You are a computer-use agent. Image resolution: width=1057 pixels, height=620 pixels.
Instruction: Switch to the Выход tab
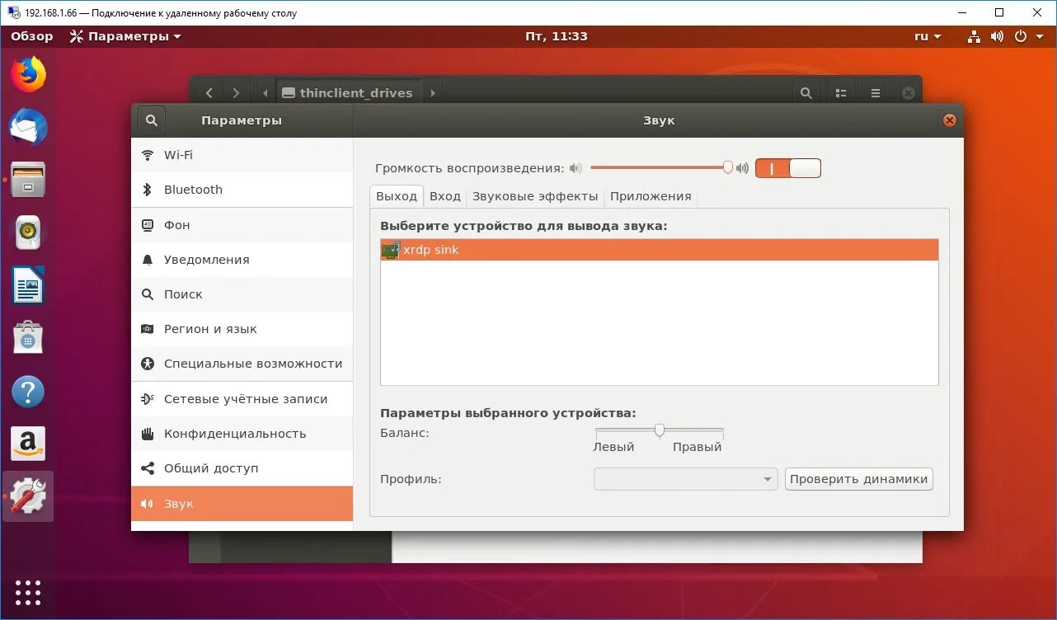[397, 196]
